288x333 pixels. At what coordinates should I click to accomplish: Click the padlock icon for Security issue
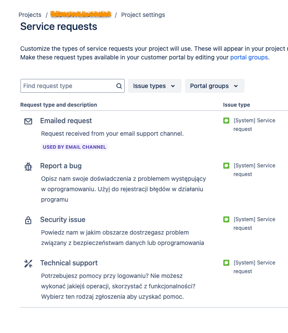[28, 220]
